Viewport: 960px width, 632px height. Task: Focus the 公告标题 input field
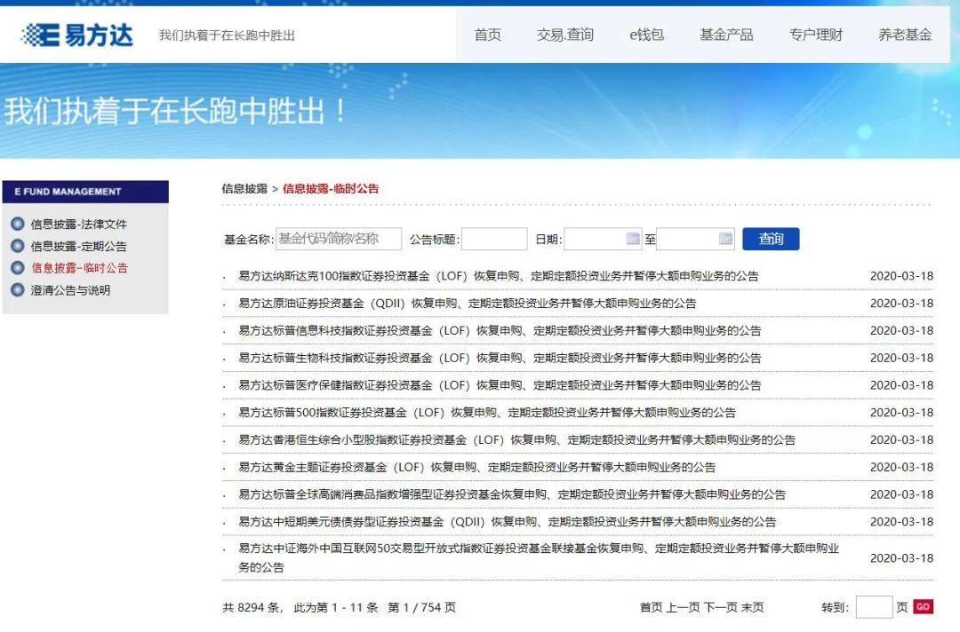coord(494,239)
